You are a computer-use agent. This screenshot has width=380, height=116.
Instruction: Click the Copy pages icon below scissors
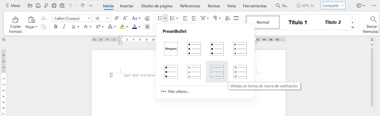(43, 27)
